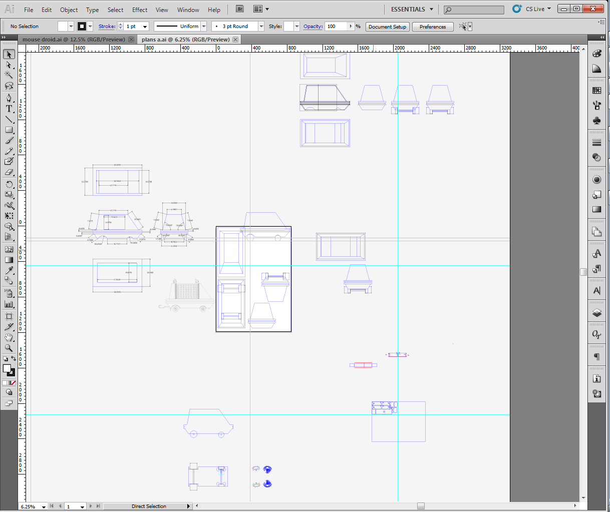This screenshot has height=512, width=610.
Task: Click the Document Setup button
Action: point(387,27)
